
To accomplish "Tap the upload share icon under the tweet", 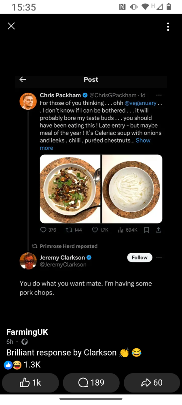I will 159,230.
